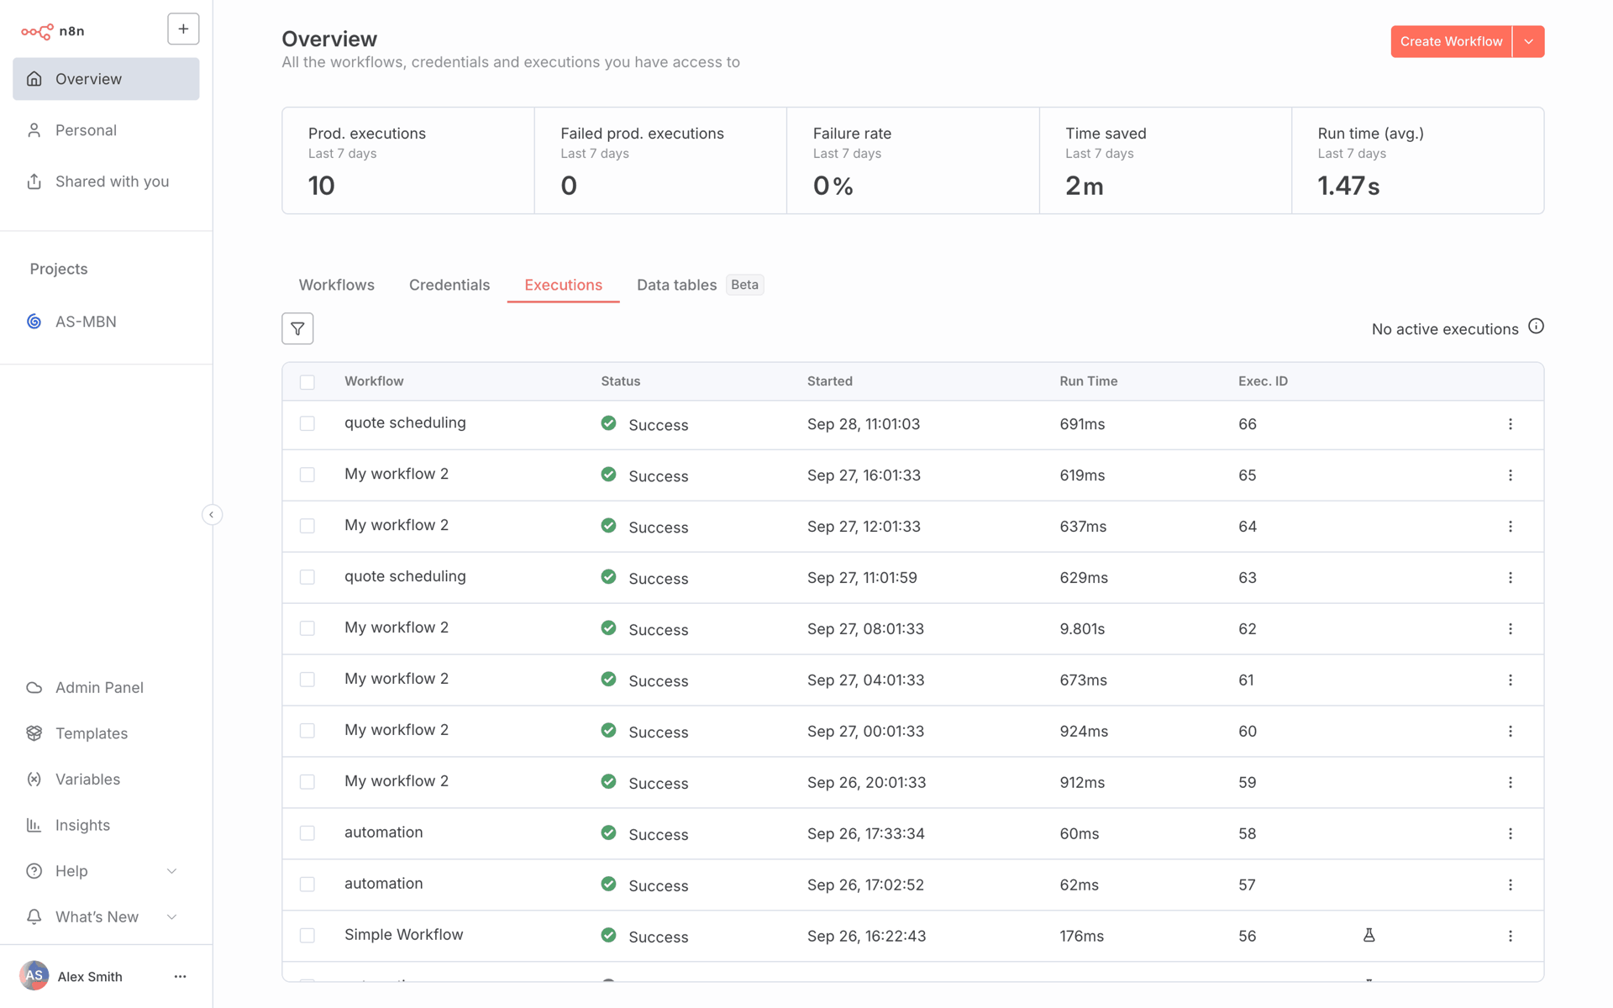Image resolution: width=1613 pixels, height=1008 pixels.
Task: Click the Variables icon in sidebar
Action: click(34, 780)
